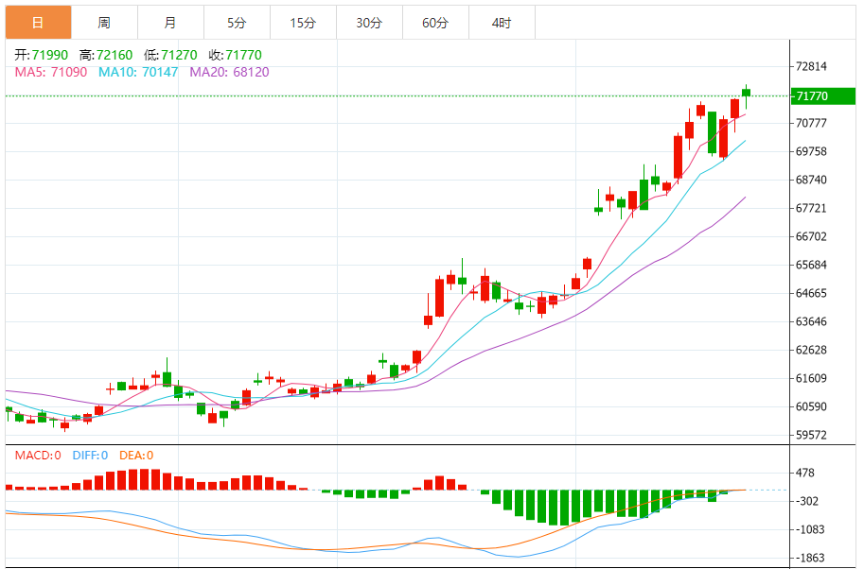Click the 478 MACD axis label
The image size is (864, 569).
coord(805,474)
